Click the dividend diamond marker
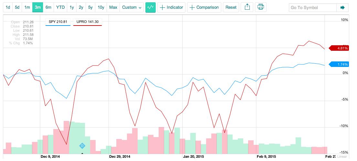 pyautogui.click(x=82, y=146)
